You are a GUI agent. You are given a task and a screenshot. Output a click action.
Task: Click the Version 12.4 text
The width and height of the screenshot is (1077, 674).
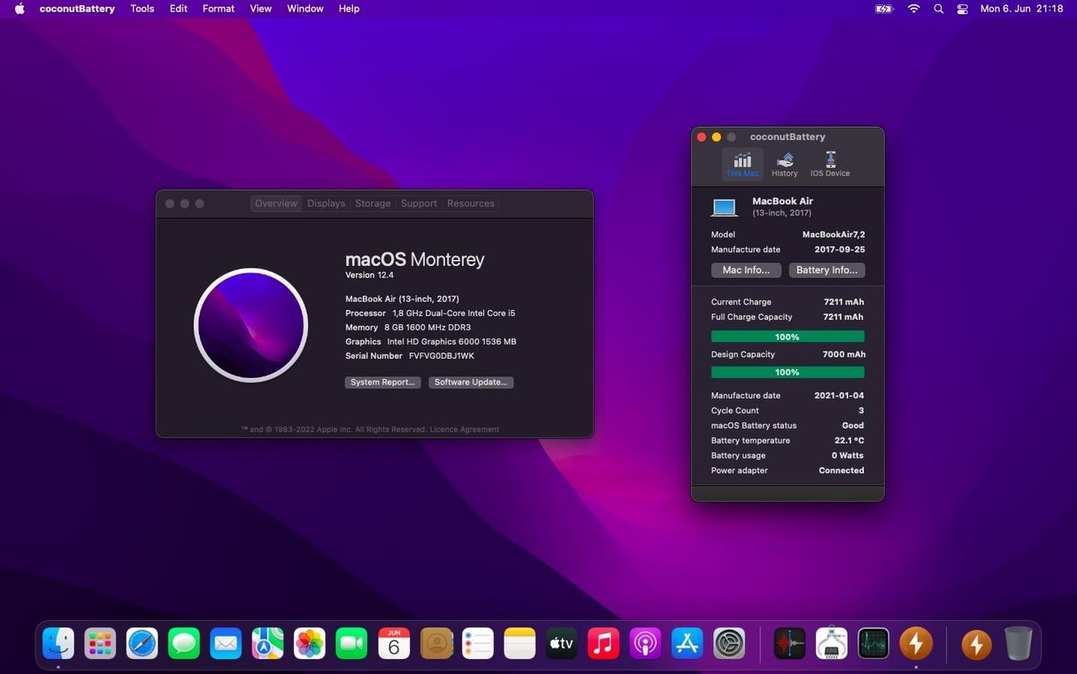pyautogui.click(x=369, y=275)
